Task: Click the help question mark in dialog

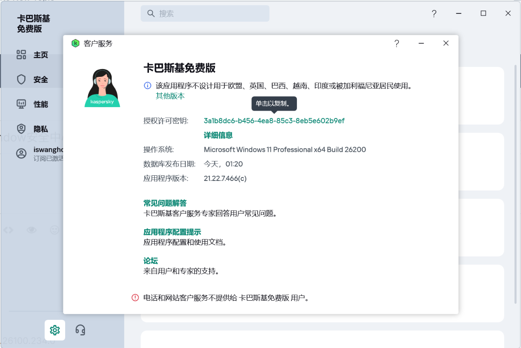Action: coord(396,43)
